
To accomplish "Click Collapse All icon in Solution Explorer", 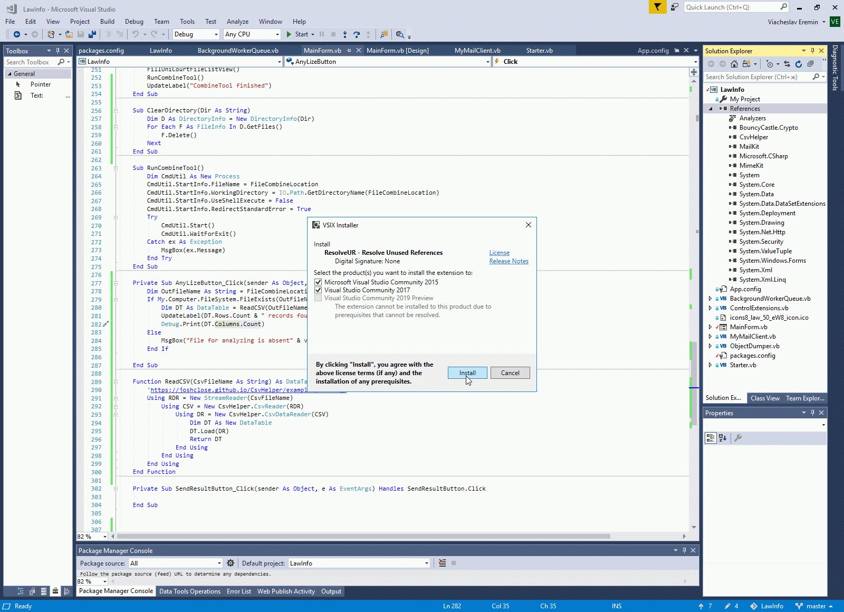I will click(810, 64).
